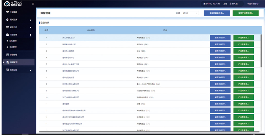Click 能源消耗录入 for row 3 衢州市人民医院
265x136 pixels.
pyautogui.click(x=220, y=51)
